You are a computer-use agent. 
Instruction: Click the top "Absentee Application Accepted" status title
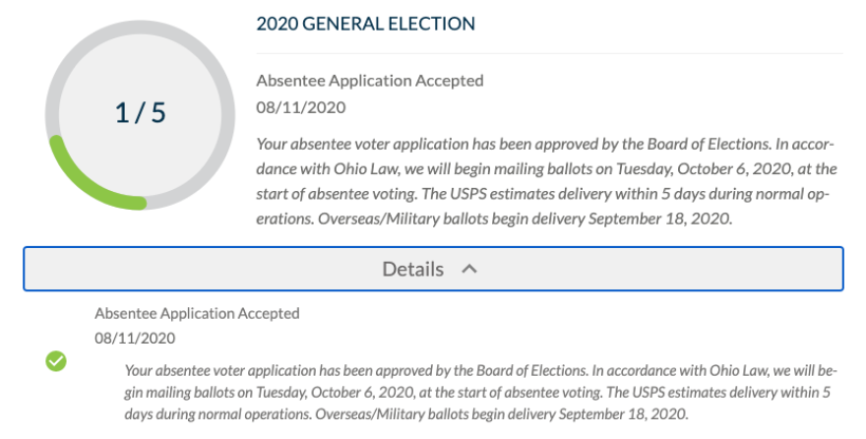point(370,81)
